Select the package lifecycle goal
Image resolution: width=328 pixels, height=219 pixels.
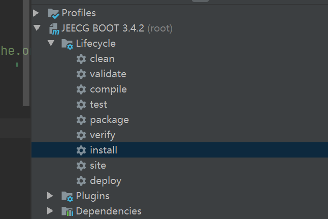click(x=109, y=120)
